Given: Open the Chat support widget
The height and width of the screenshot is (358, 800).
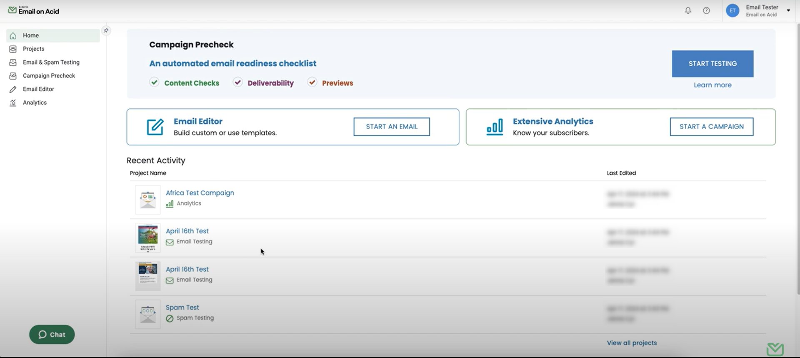Looking at the screenshot, I should (52, 334).
